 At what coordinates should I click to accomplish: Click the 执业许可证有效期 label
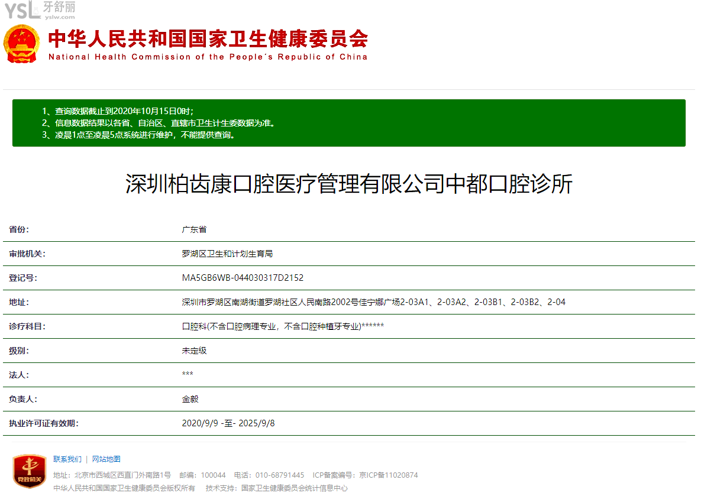pos(43,423)
